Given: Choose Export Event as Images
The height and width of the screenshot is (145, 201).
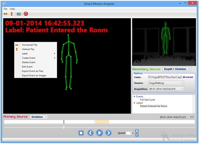Looking at the screenshot, I should click(x=35, y=75).
